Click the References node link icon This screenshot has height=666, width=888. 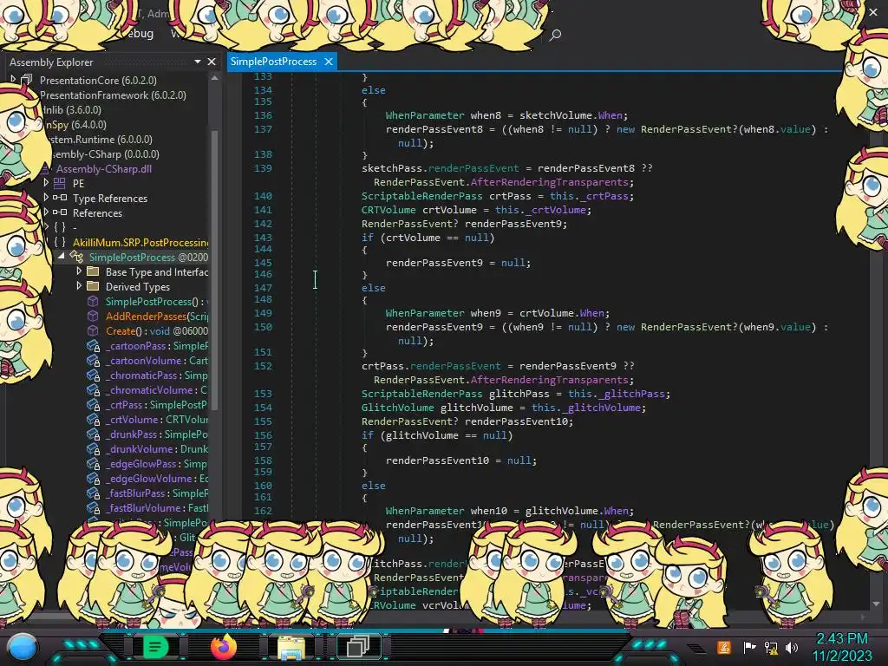click(60, 212)
